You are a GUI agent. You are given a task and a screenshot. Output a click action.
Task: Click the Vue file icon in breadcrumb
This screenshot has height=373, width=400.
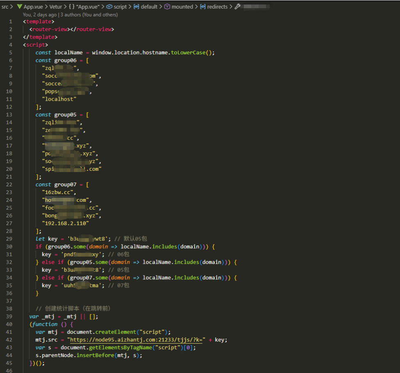coord(19,7)
